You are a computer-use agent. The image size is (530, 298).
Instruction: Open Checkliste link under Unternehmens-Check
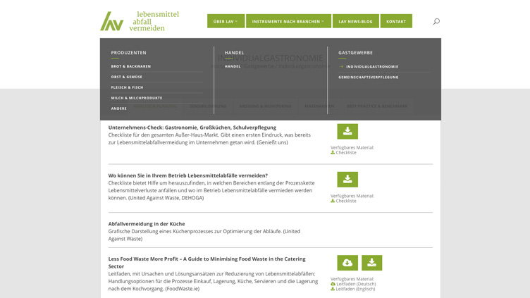(x=346, y=153)
